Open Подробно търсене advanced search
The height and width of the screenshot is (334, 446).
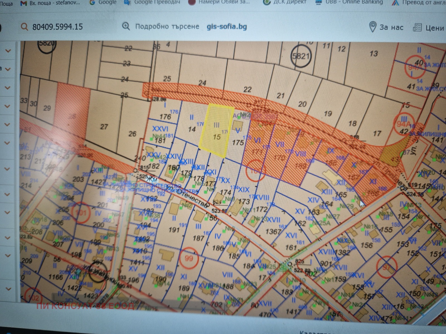click(167, 27)
